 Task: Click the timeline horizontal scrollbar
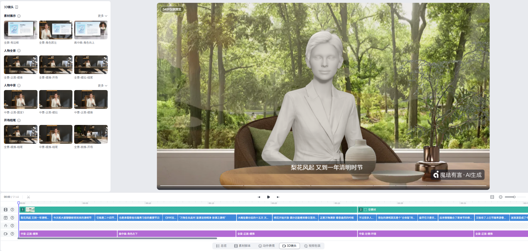tap(117, 238)
